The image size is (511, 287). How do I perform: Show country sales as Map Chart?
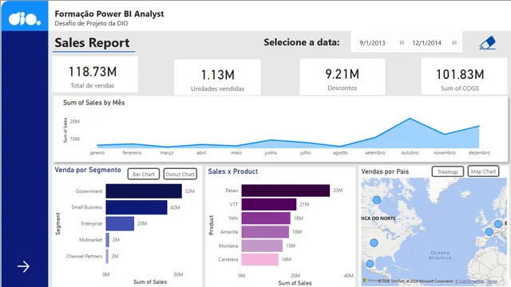[x=483, y=171]
